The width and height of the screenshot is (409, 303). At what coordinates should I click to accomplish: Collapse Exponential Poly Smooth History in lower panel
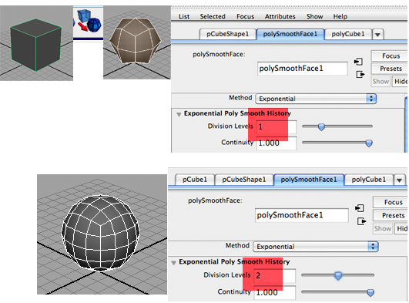174,263
